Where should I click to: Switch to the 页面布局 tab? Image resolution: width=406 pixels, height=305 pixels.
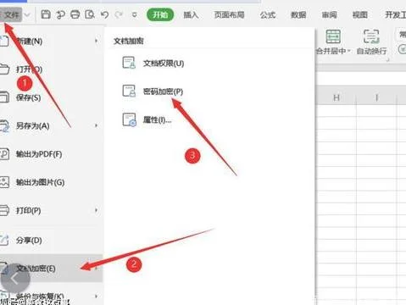coord(229,14)
